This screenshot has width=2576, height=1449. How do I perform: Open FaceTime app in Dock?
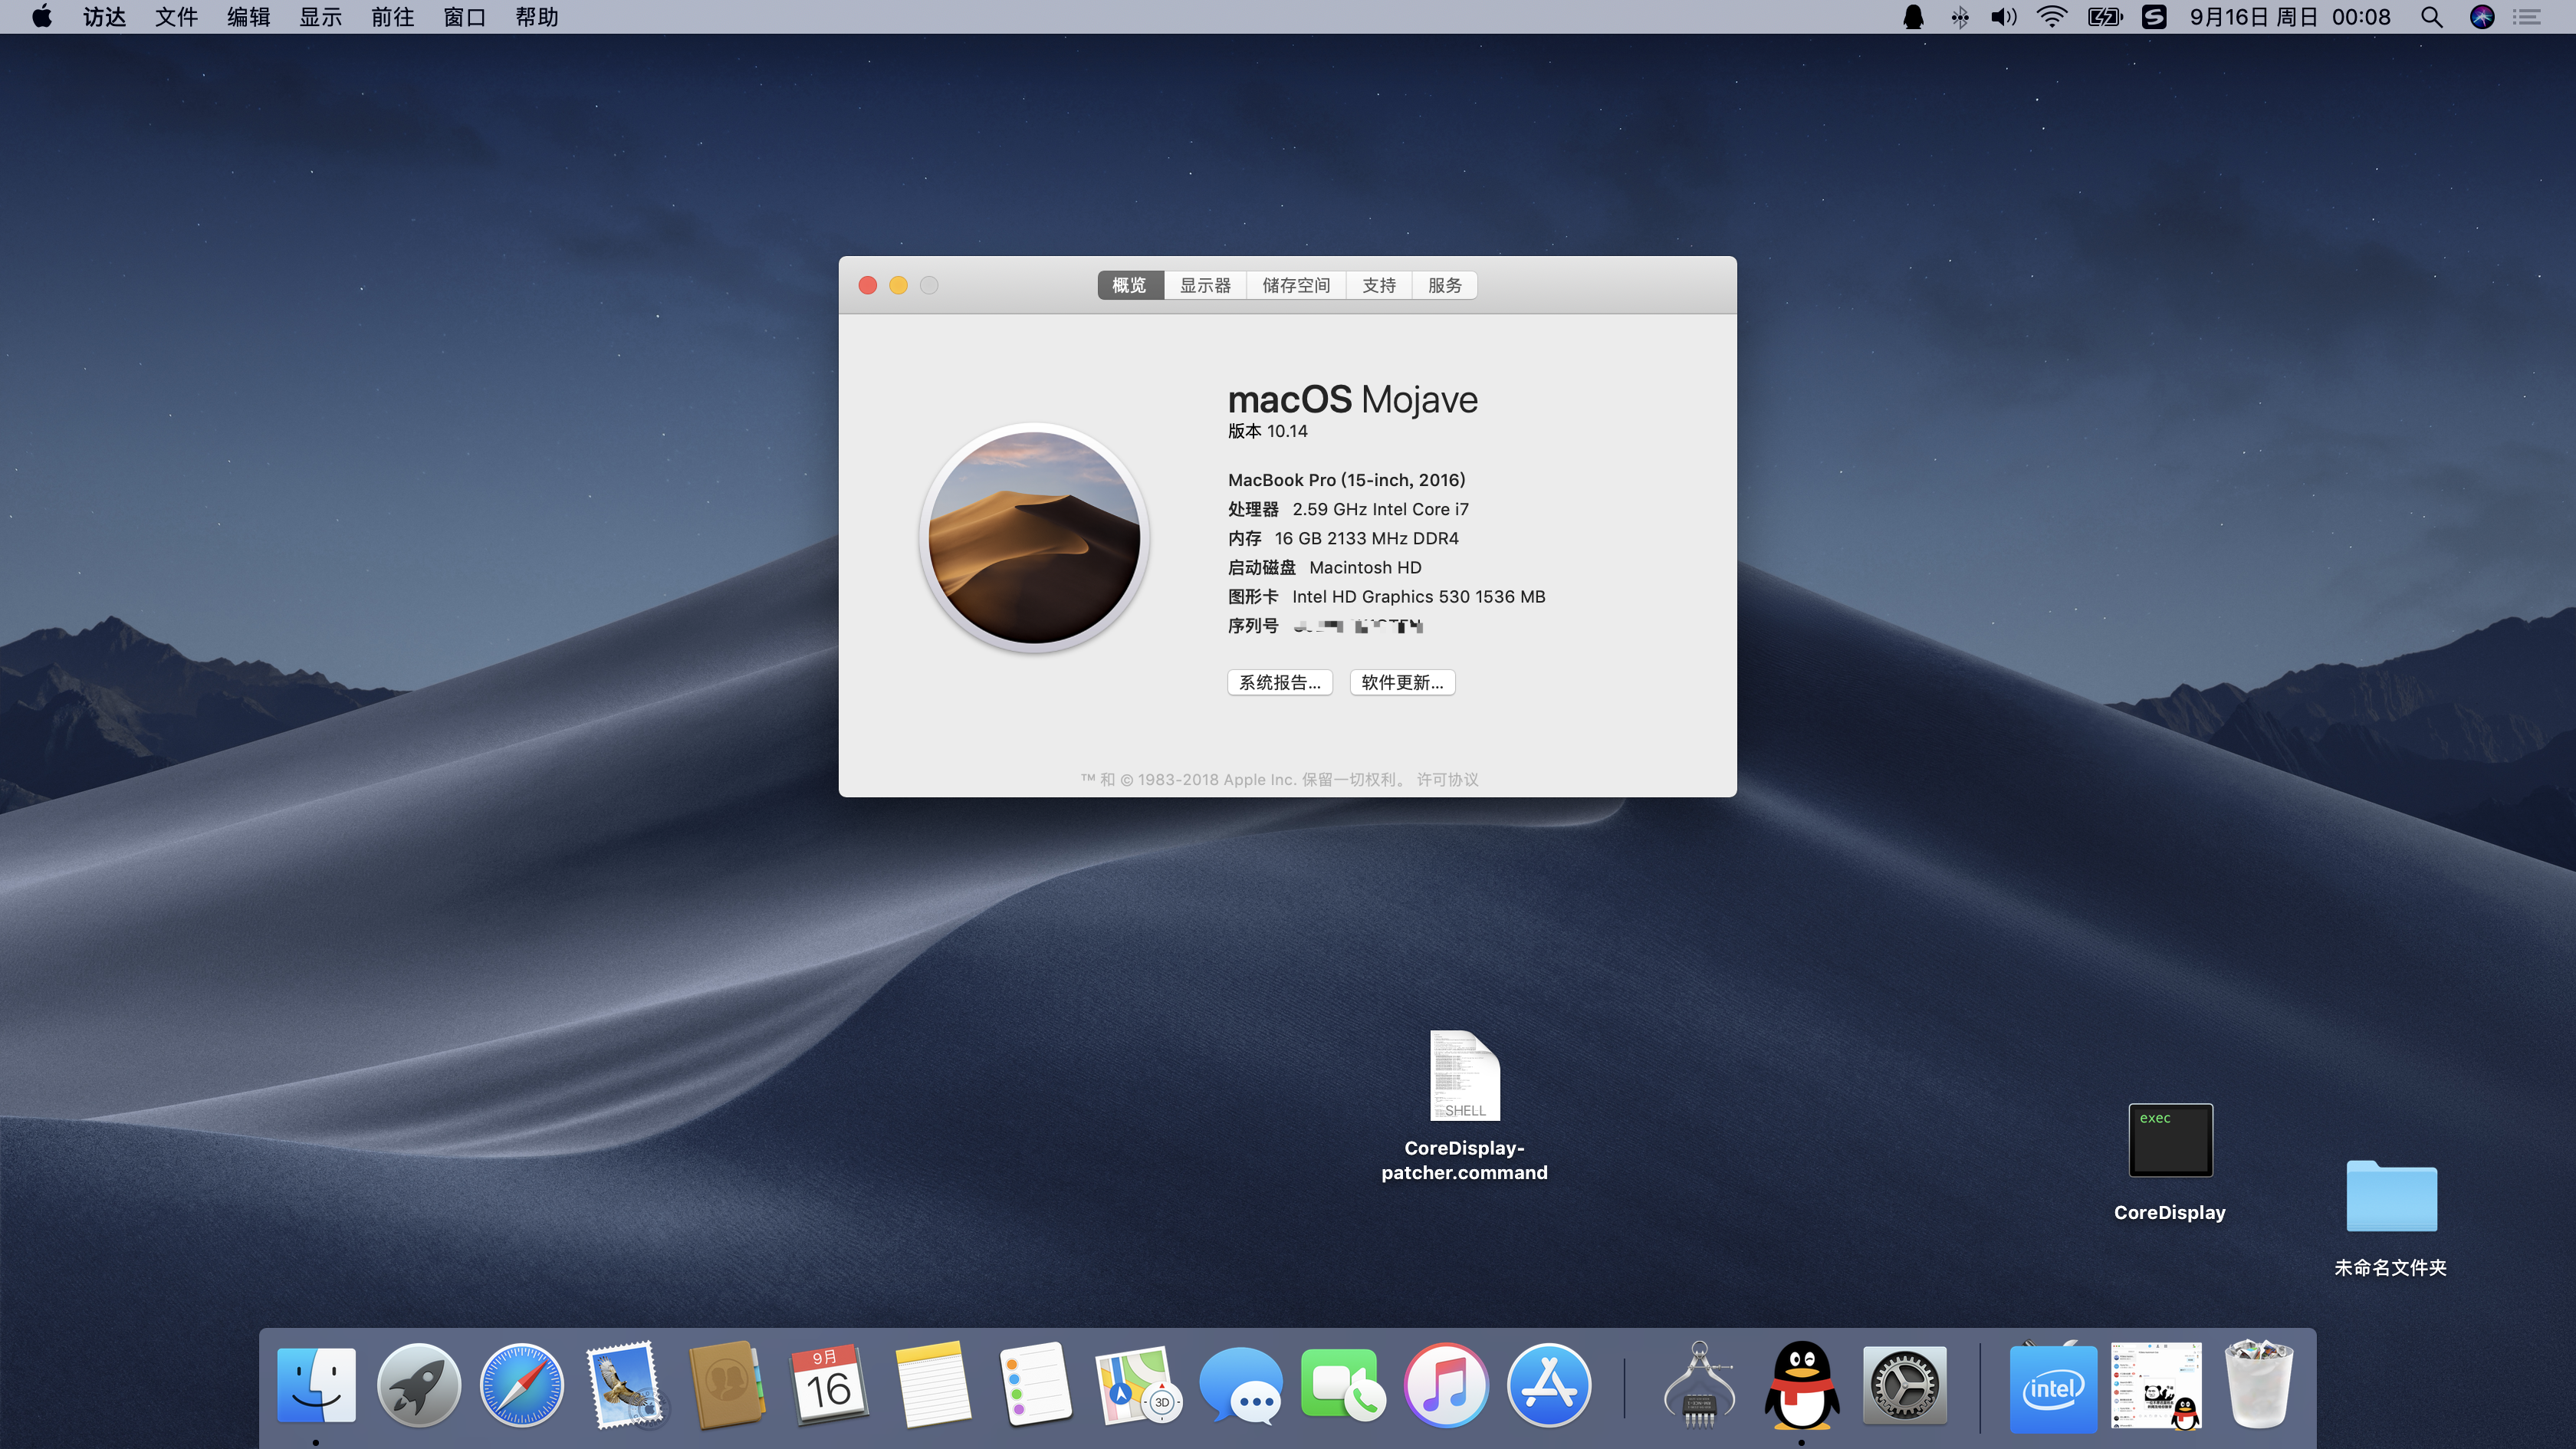point(1343,1385)
